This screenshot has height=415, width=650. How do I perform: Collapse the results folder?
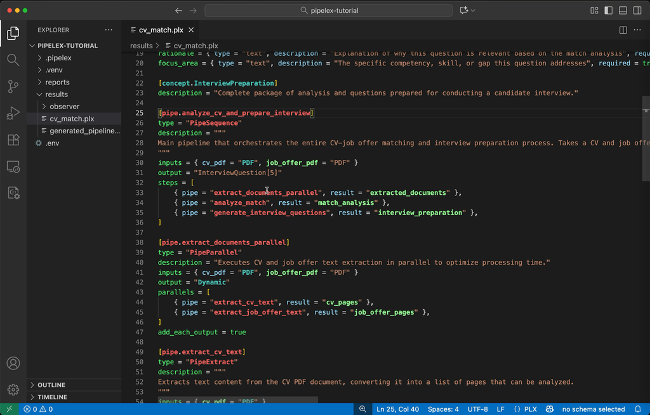tap(56, 95)
